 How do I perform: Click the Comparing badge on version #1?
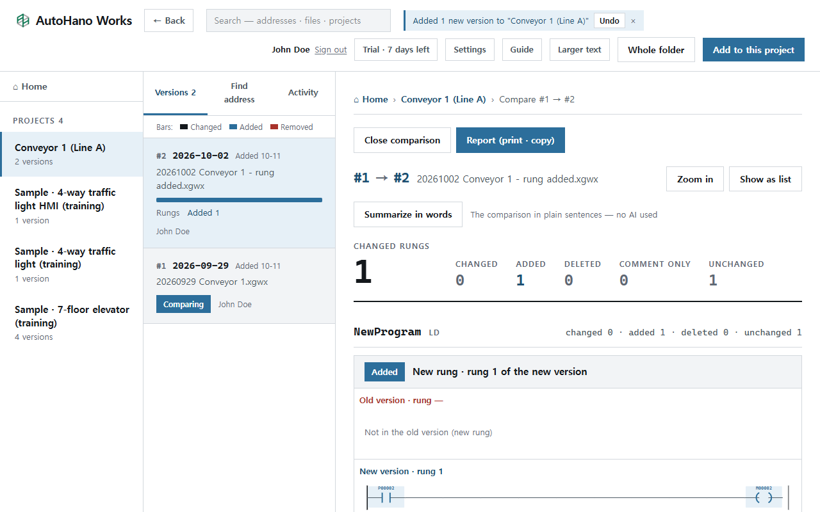point(183,304)
